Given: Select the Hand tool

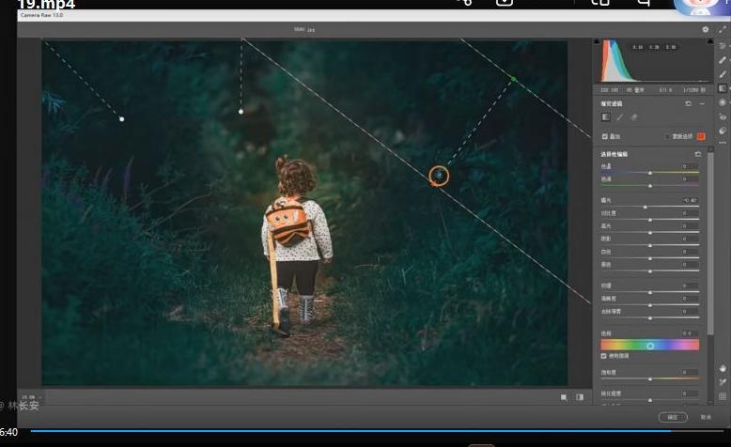Looking at the screenshot, I should pyautogui.click(x=723, y=368).
